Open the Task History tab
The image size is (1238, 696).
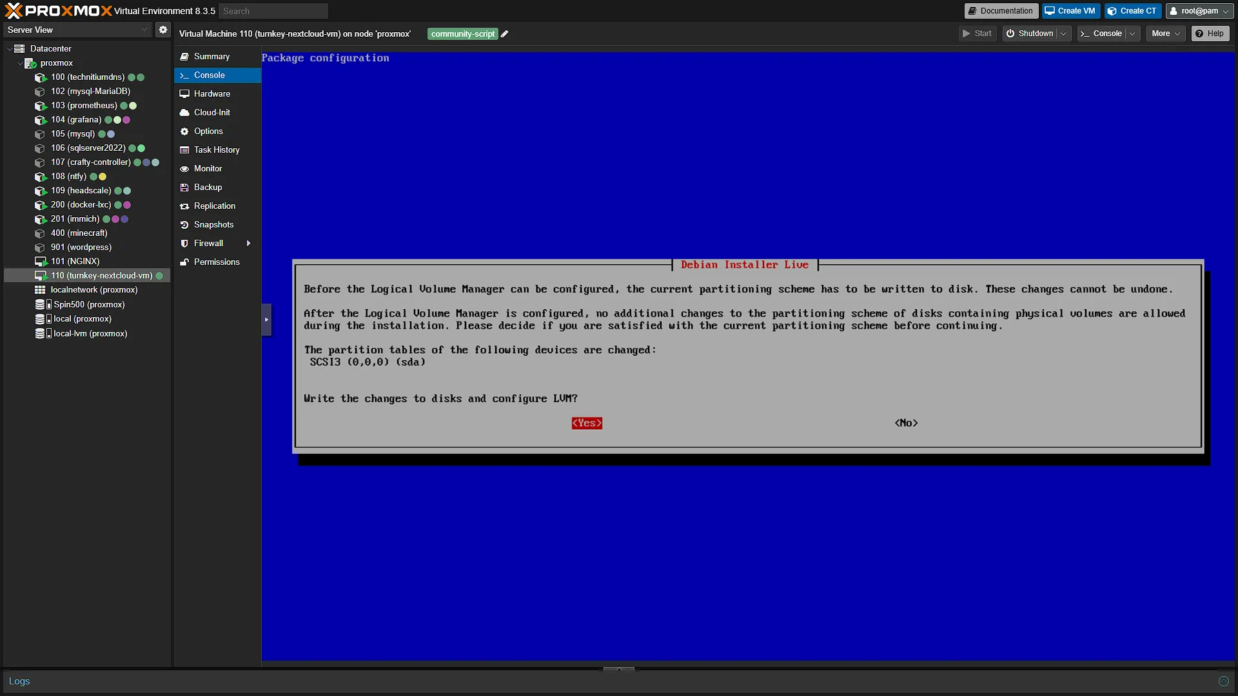pos(217,150)
